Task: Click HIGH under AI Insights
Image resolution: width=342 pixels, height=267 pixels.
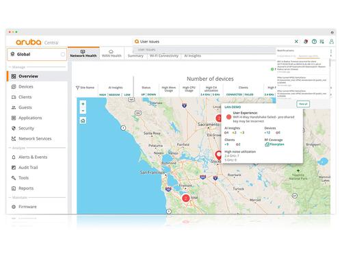Action: click(x=103, y=94)
